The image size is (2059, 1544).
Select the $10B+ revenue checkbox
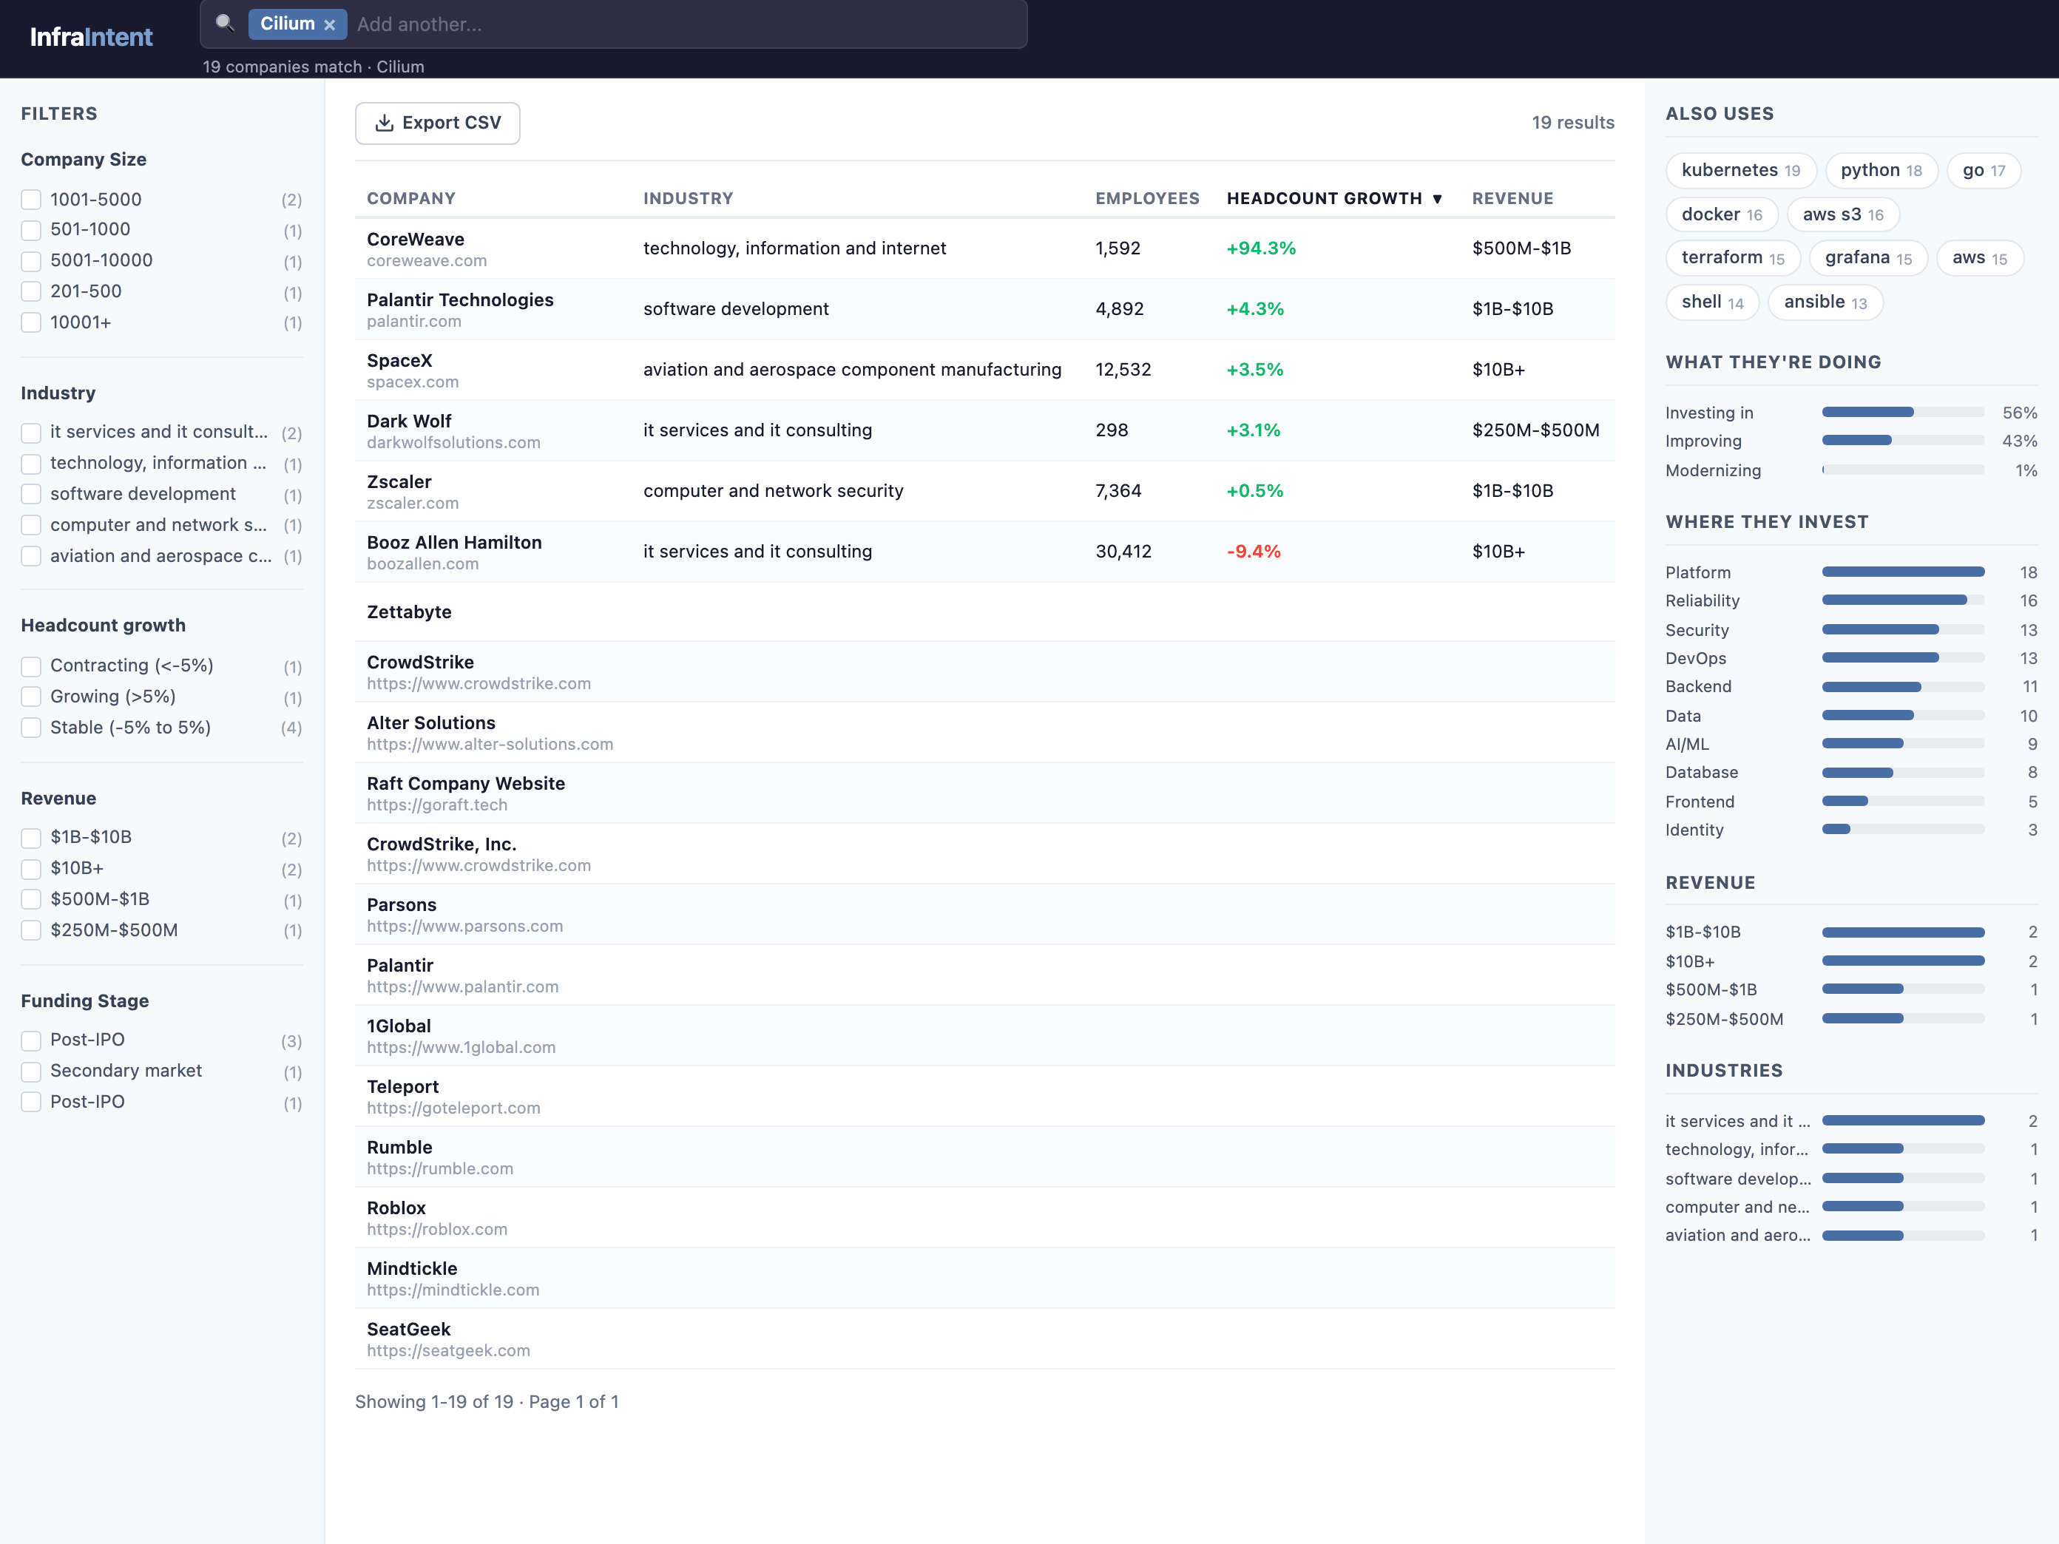(31, 870)
